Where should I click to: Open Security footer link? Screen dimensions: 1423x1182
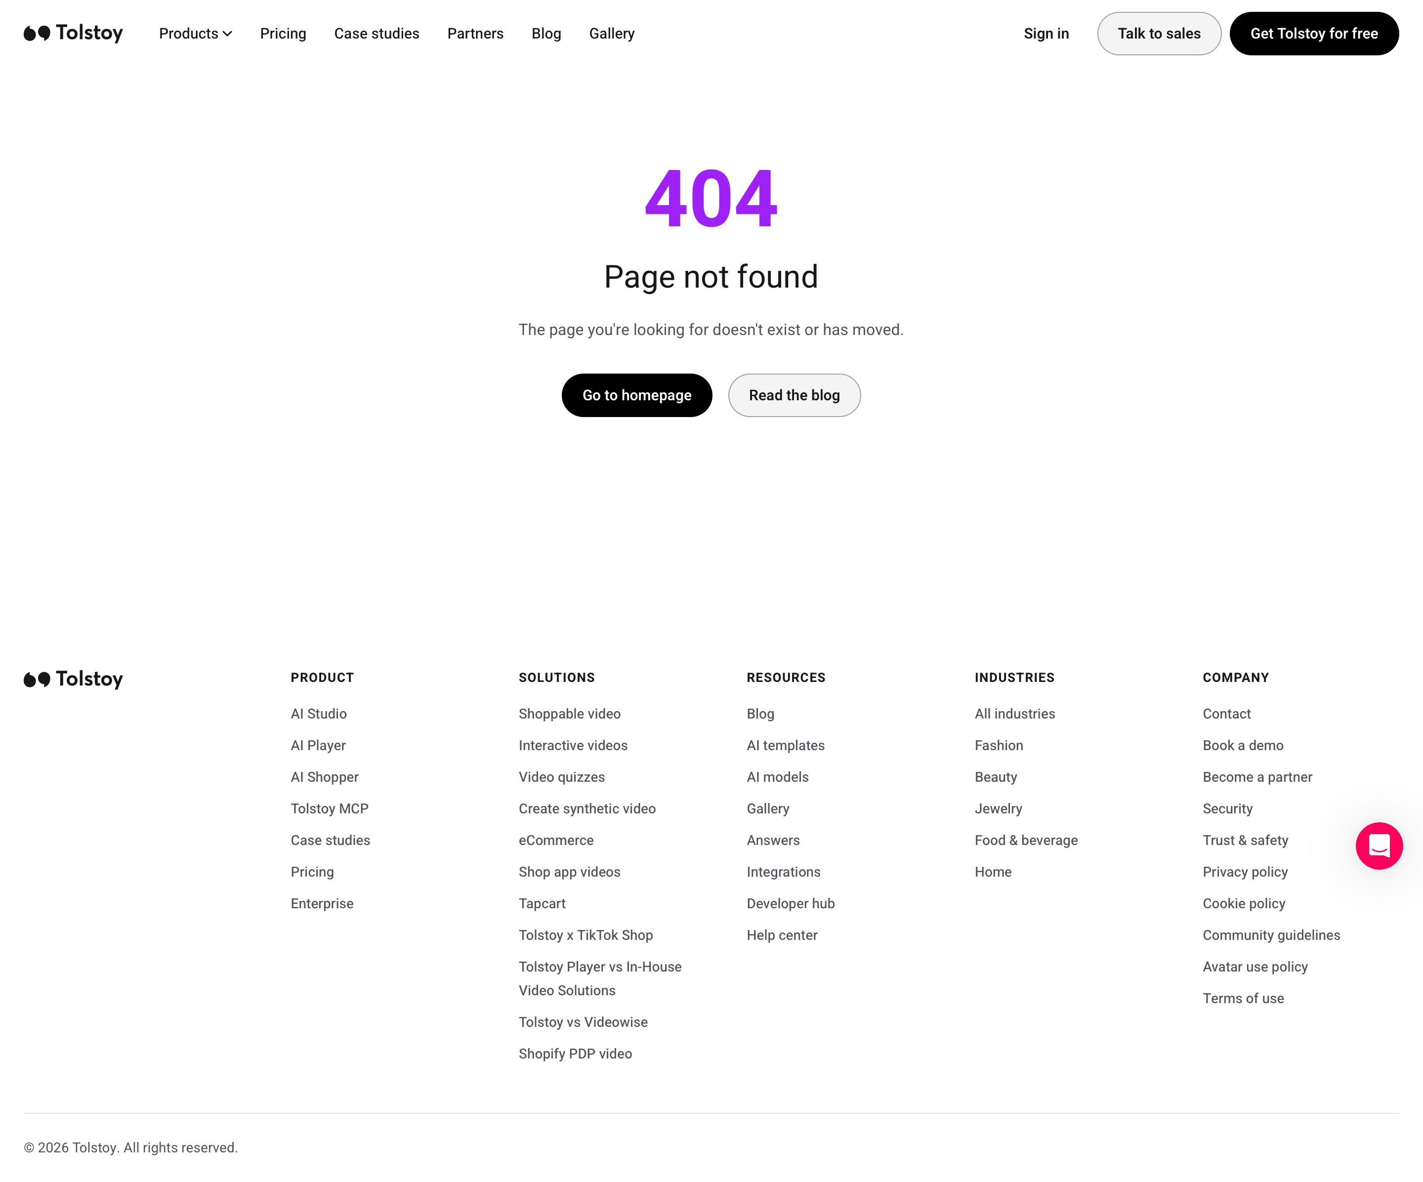[1228, 808]
